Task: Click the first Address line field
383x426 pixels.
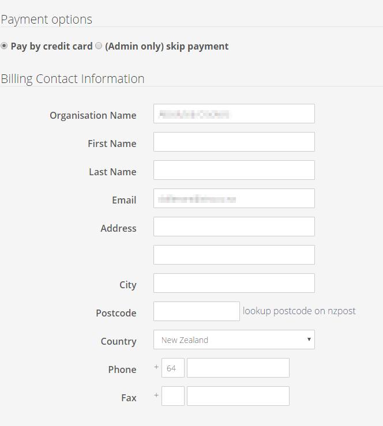Action: point(234,227)
